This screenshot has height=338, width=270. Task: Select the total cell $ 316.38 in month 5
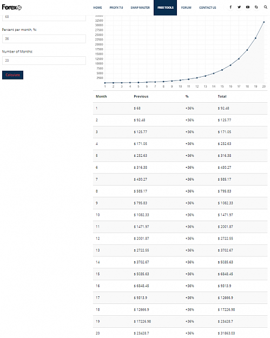click(225, 156)
